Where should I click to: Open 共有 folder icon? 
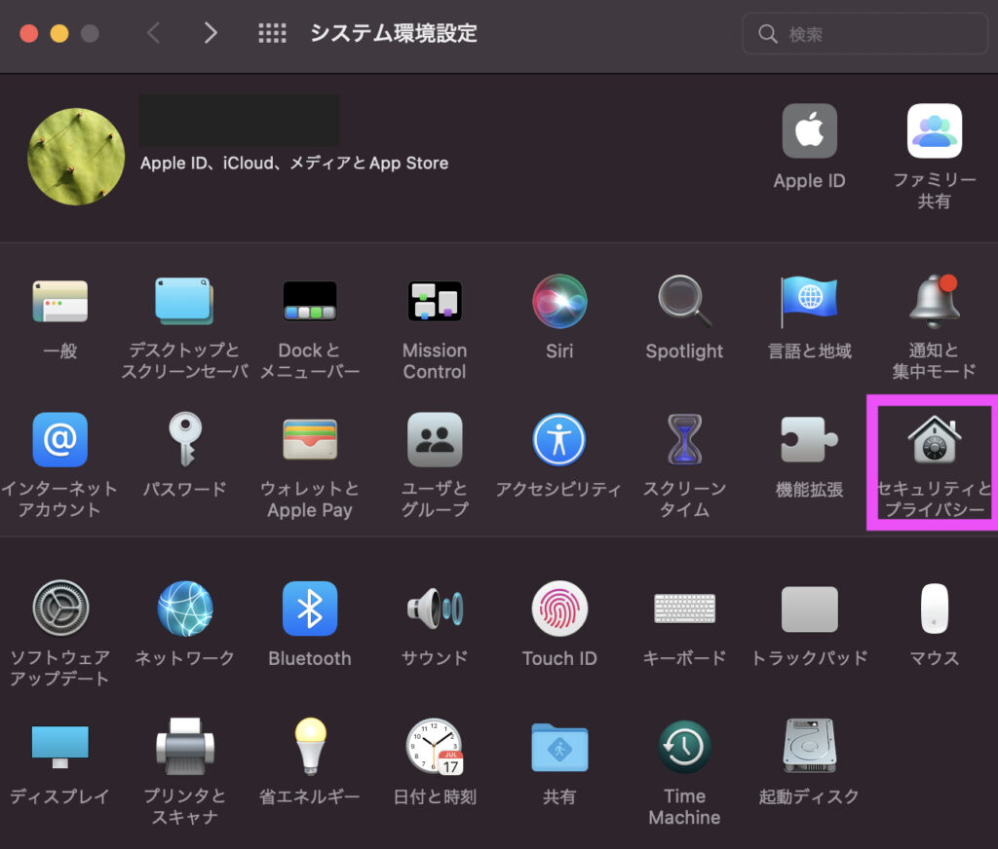point(559,747)
